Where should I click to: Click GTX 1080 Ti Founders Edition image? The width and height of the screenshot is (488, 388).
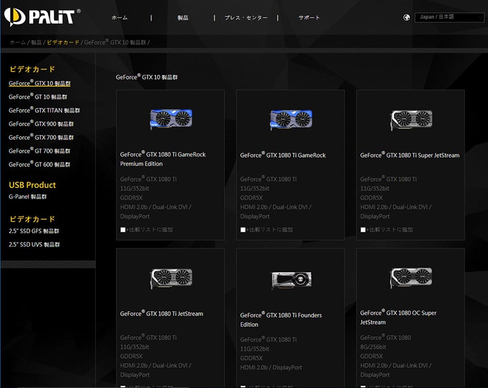pos(291,280)
